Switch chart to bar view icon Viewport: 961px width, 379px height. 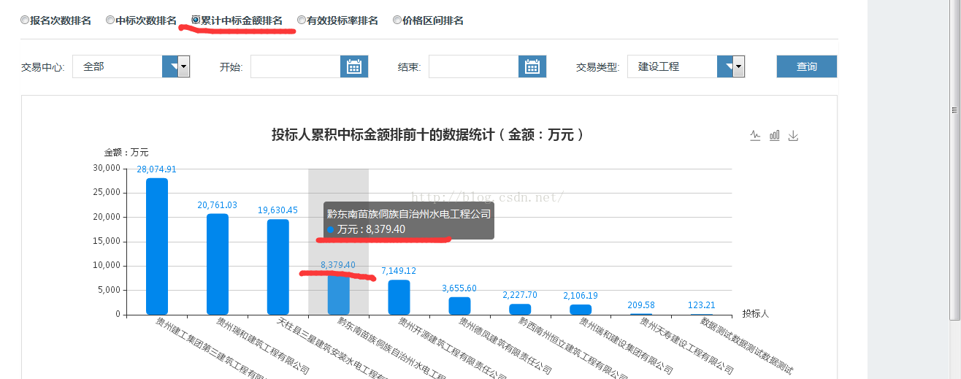tap(775, 135)
